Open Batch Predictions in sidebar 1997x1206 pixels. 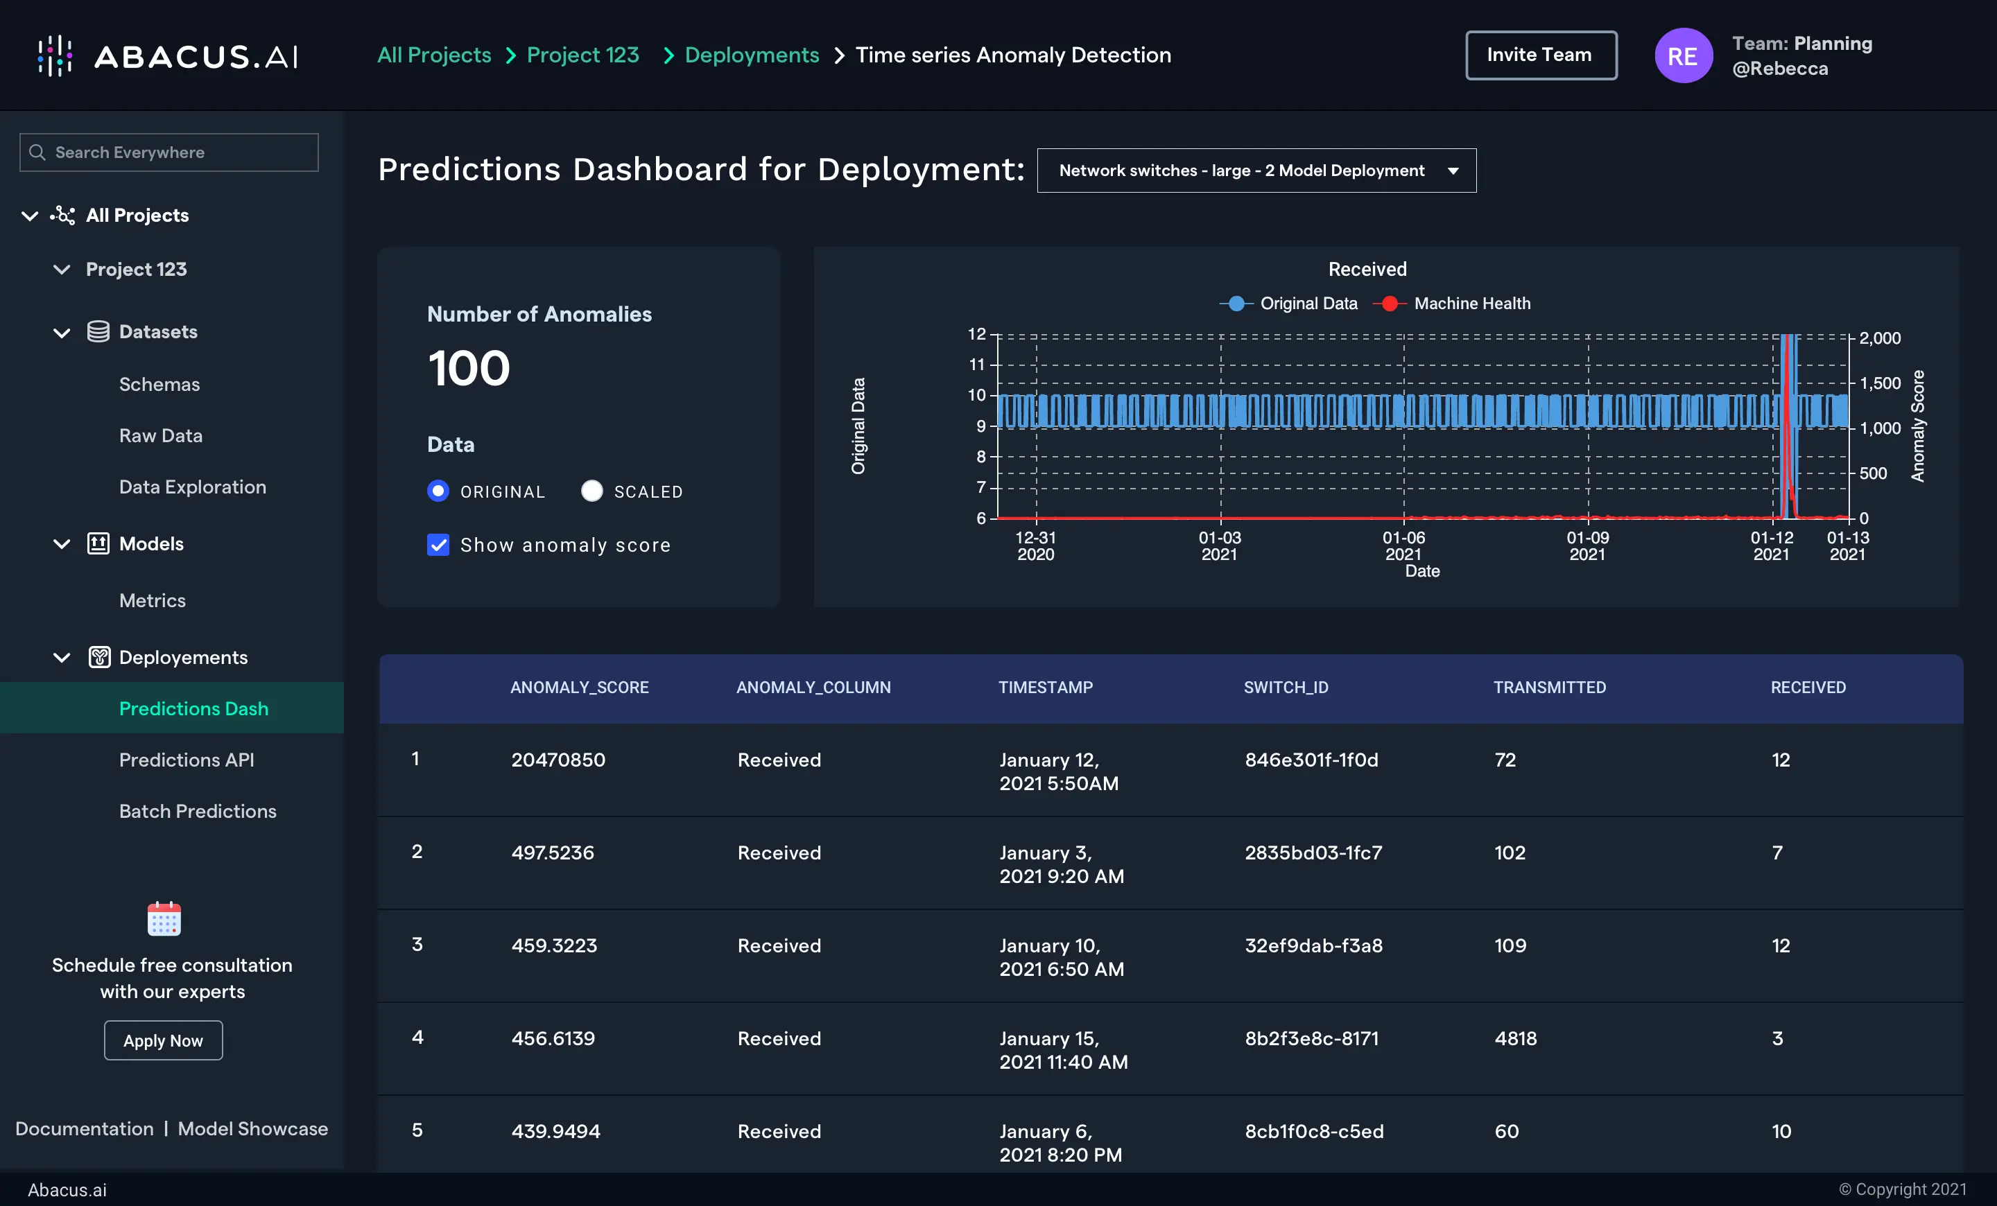pyautogui.click(x=198, y=811)
